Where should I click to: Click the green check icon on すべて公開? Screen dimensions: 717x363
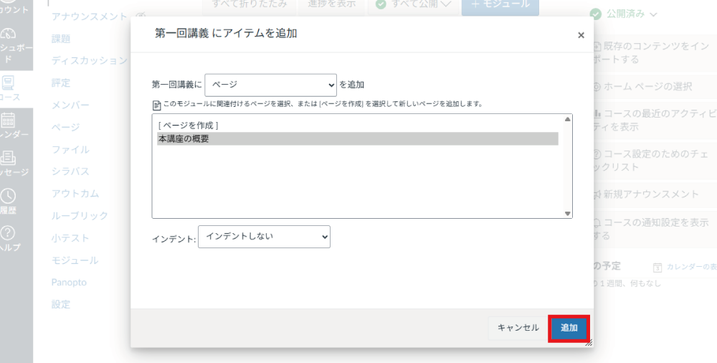coord(381,4)
